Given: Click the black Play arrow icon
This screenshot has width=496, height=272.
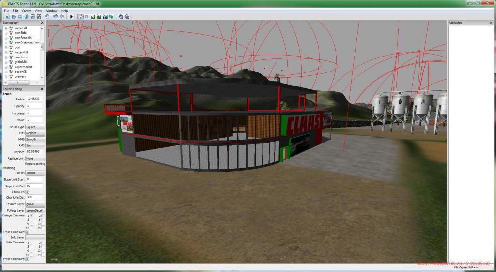Looking at the screenshot, I should tap(72, 17).
